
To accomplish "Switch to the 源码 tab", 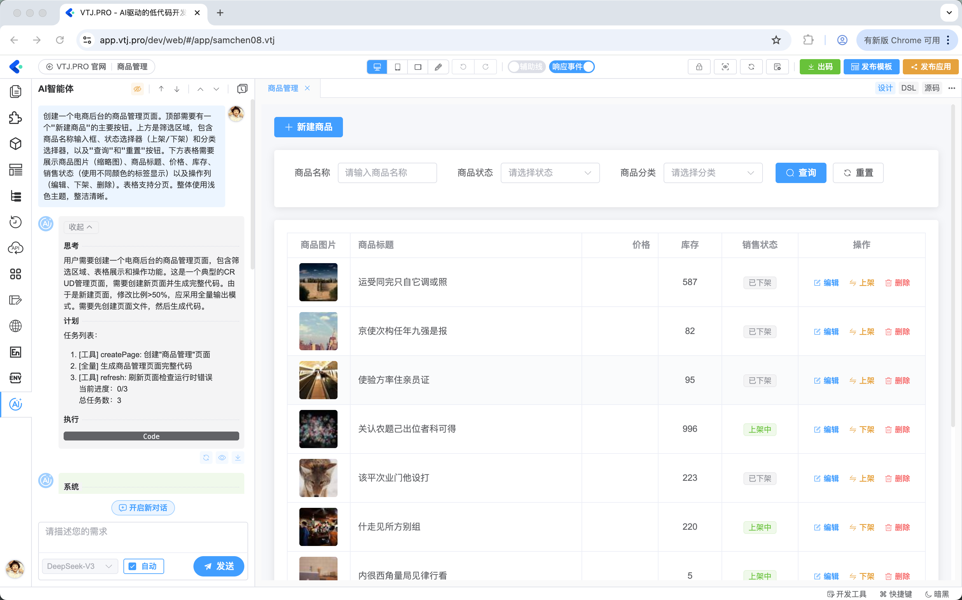I will click(931, 88).
